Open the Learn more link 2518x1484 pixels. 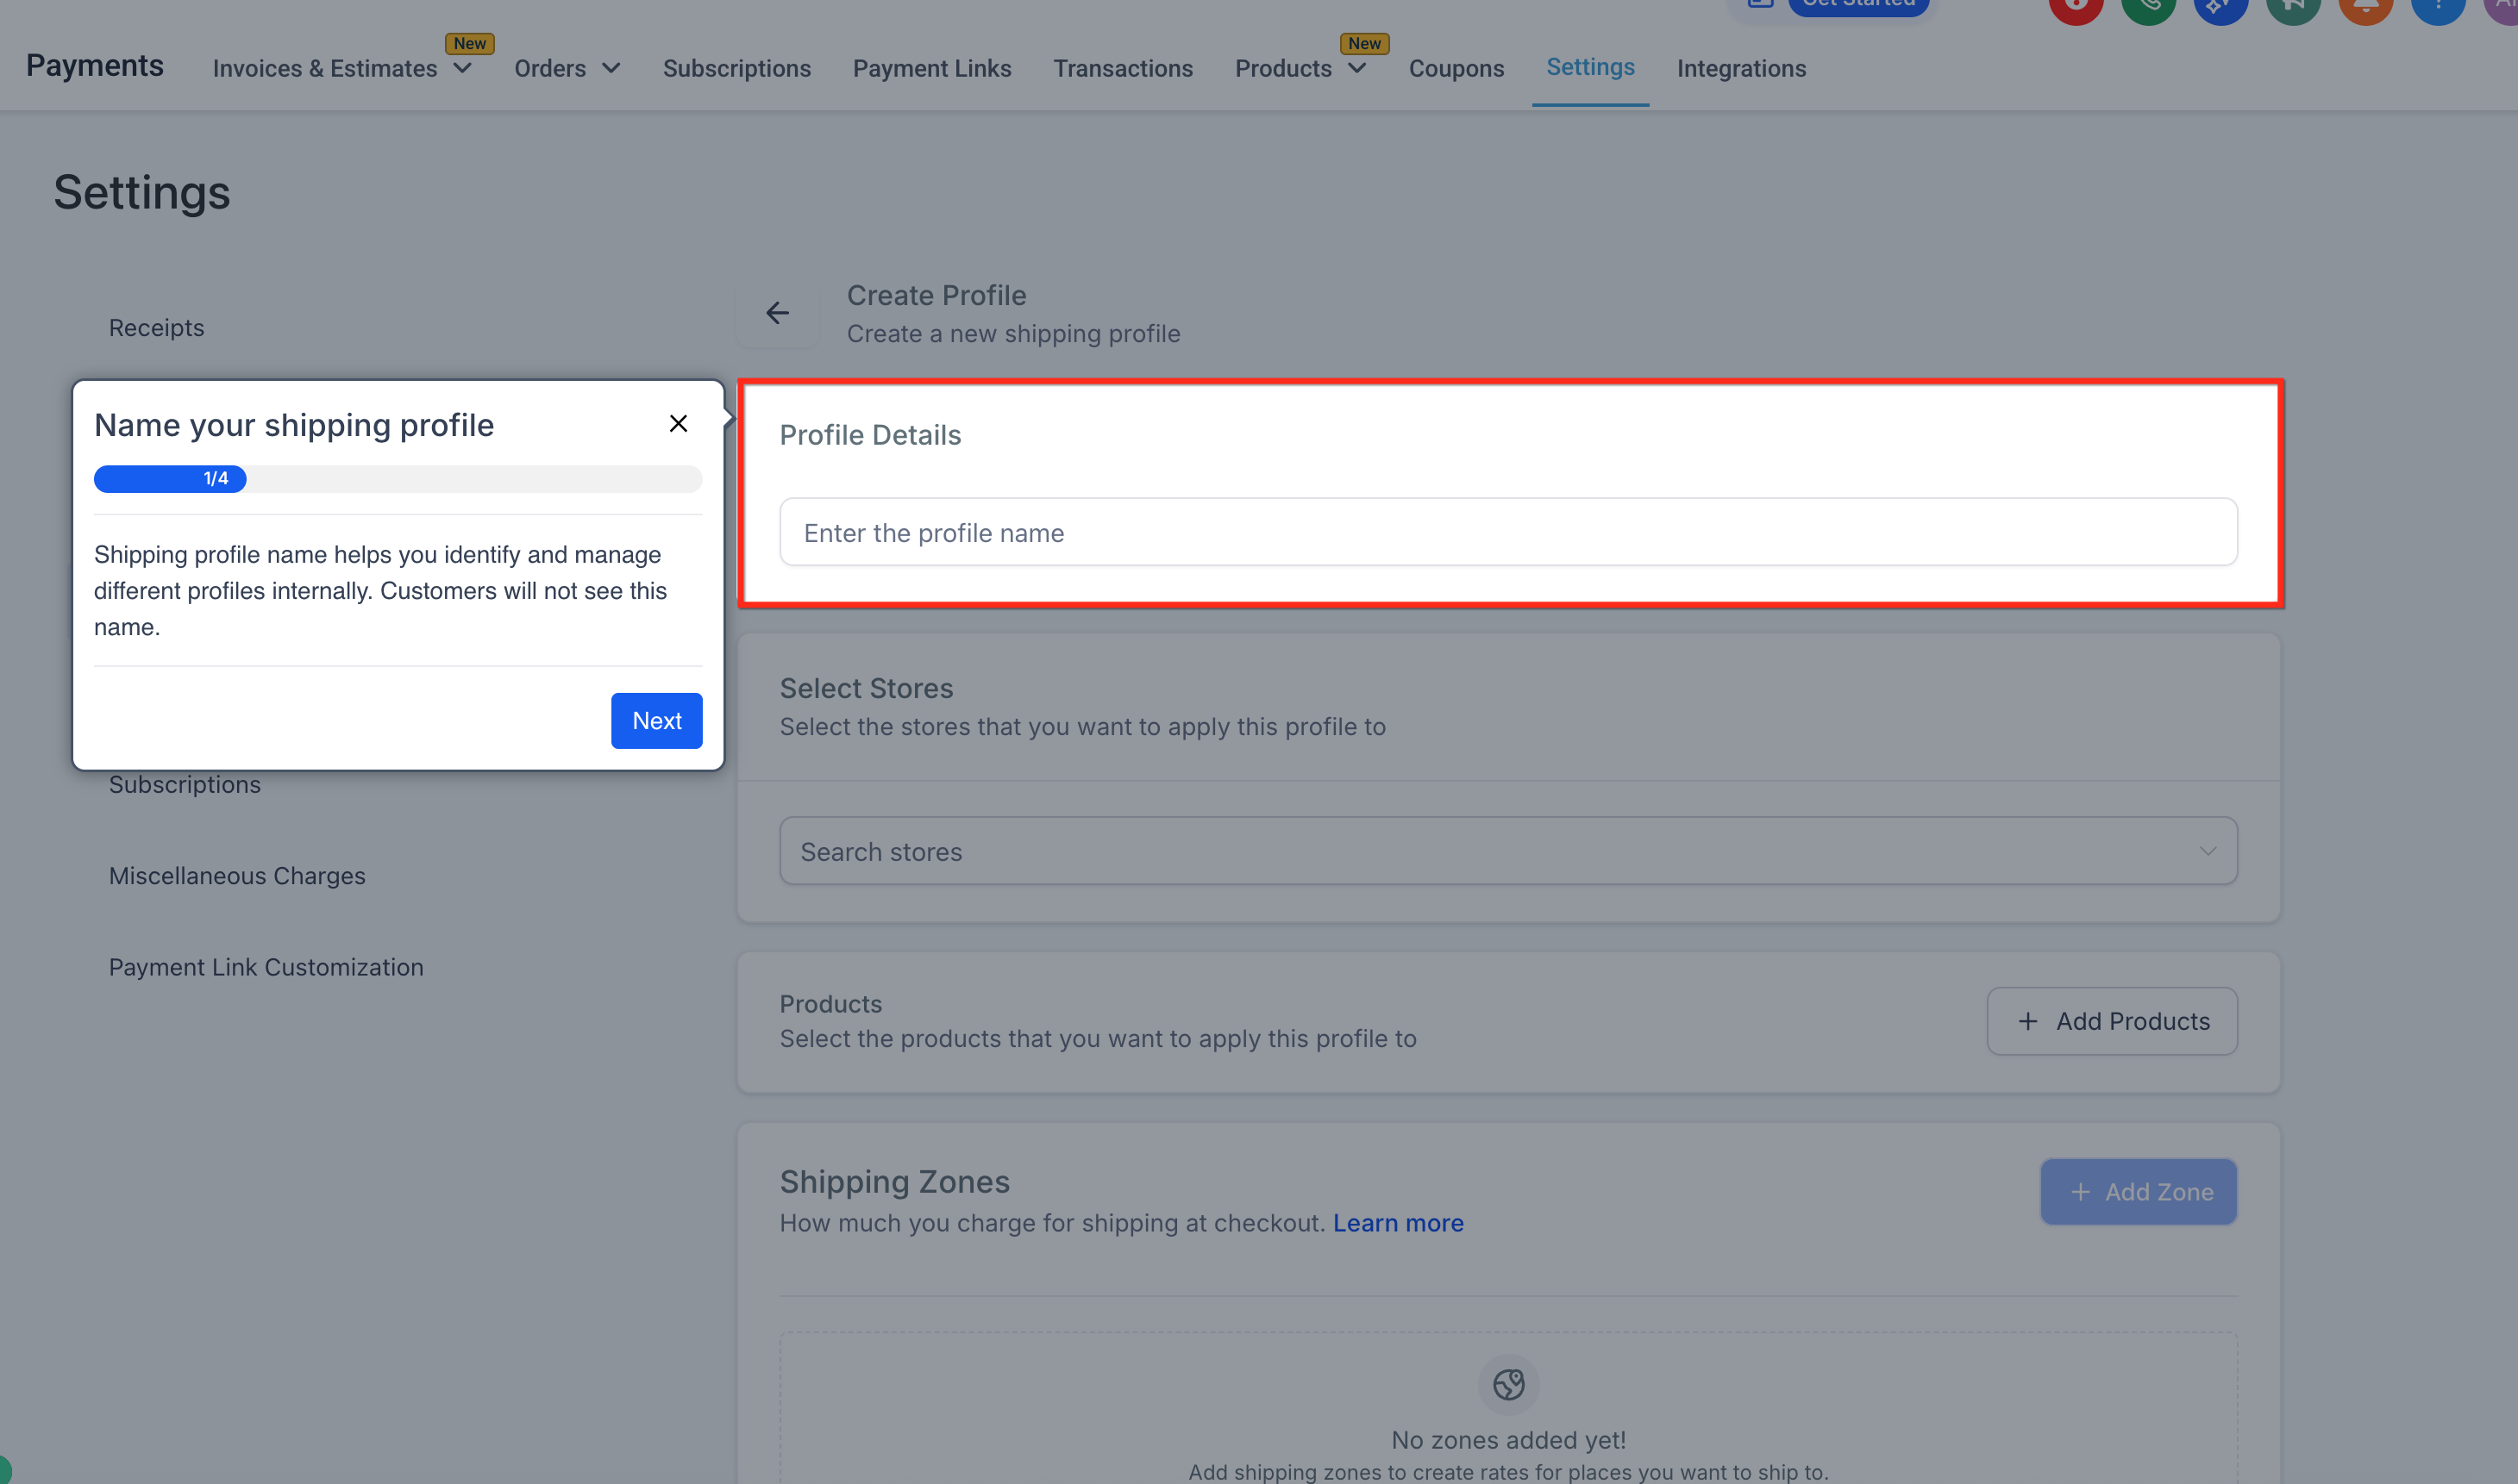1398,1223
